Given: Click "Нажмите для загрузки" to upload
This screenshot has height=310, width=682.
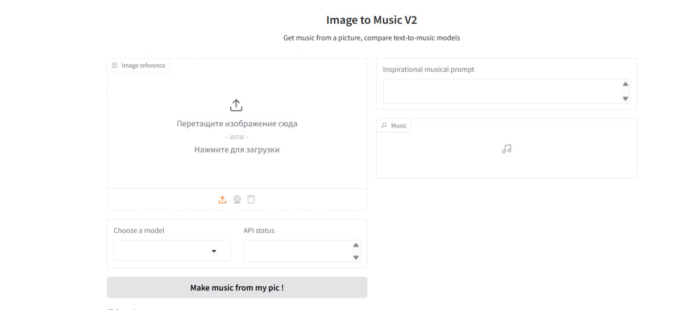Looking at the screenshot, I should coord(236,150).
